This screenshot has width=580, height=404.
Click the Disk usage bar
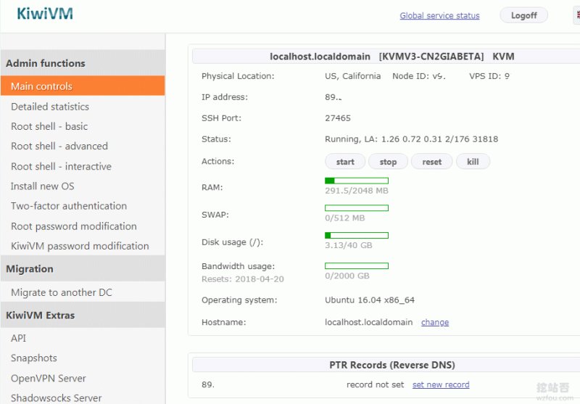pyautogui.click(x=357, y=235)
